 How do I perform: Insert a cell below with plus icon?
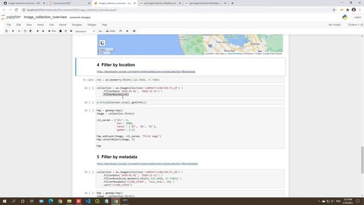click(13, 31)
